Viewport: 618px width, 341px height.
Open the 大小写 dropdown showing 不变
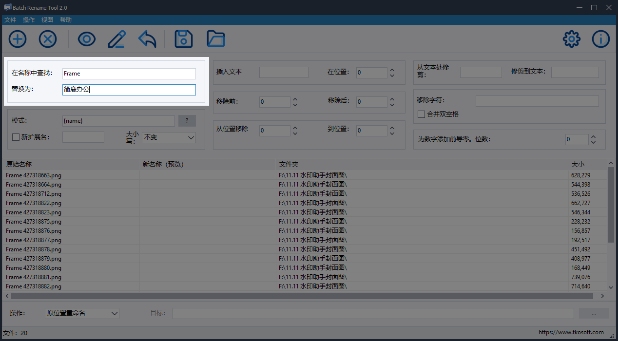tap(169, 137)
